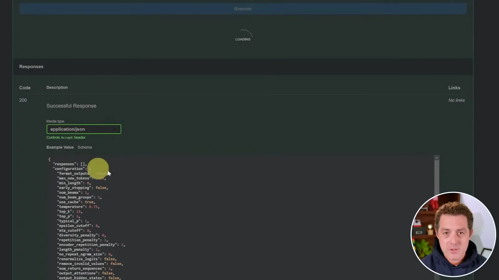499x280 pixels.
Task: Click the "epsilon_cutoff" line
Action: pyautogui.click(x=78, y=226)
